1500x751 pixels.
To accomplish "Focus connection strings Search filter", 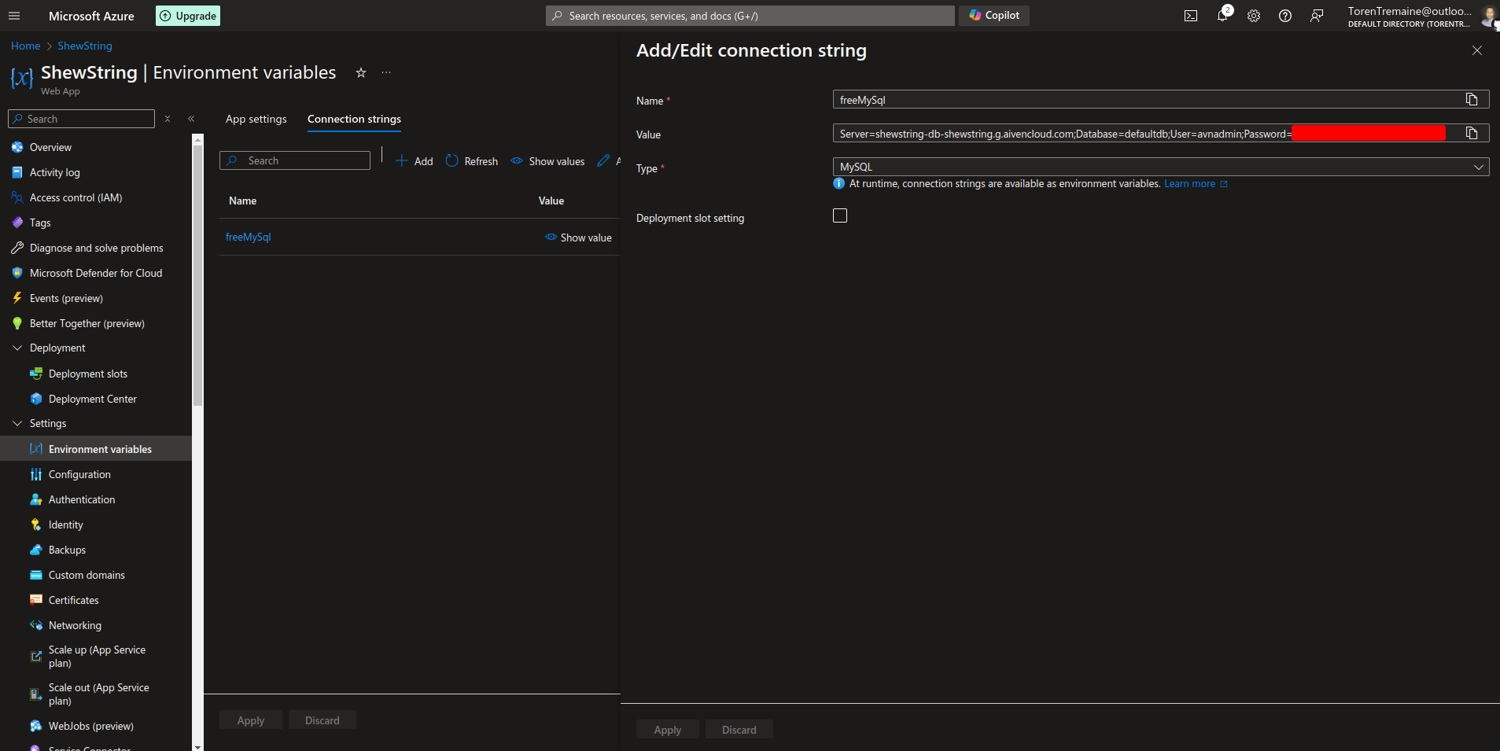I will (295, 160).
